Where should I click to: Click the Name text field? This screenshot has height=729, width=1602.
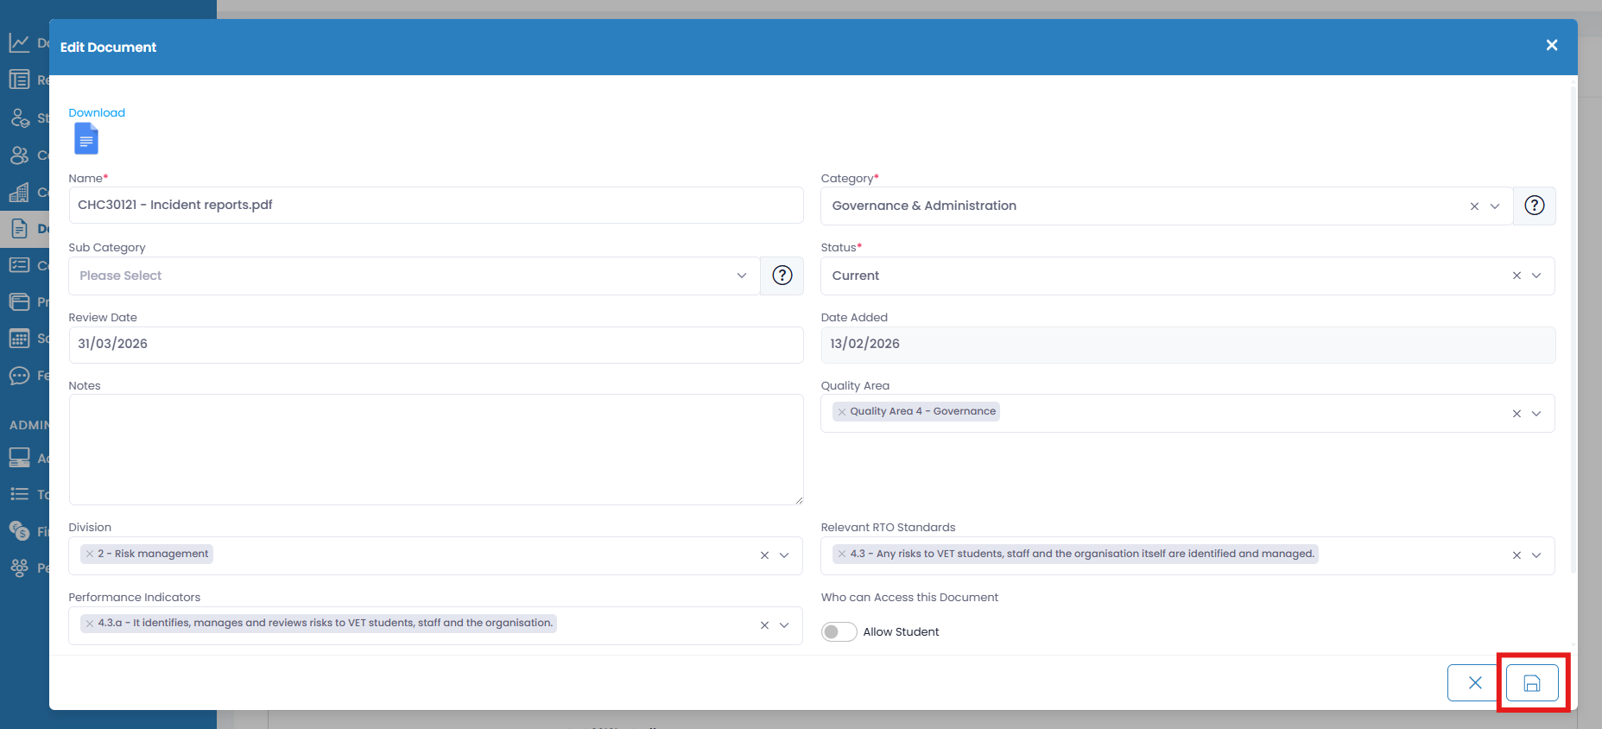436,206
